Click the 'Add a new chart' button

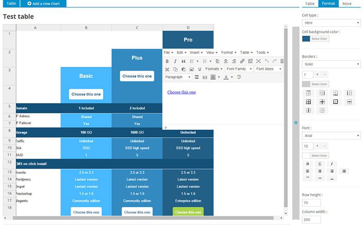[x=44, y=4]
